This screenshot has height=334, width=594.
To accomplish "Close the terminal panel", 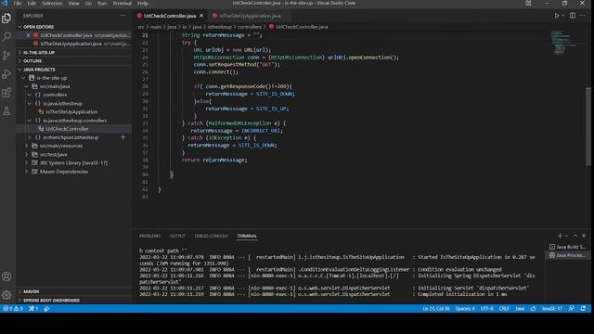I will click(x=584, y=236).
